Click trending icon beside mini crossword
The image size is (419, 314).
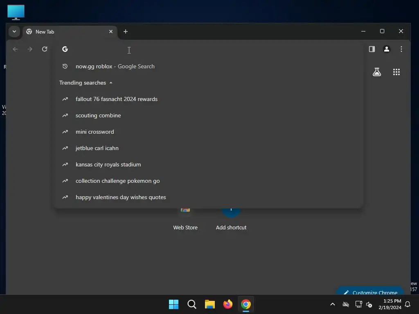click(65, 132)
